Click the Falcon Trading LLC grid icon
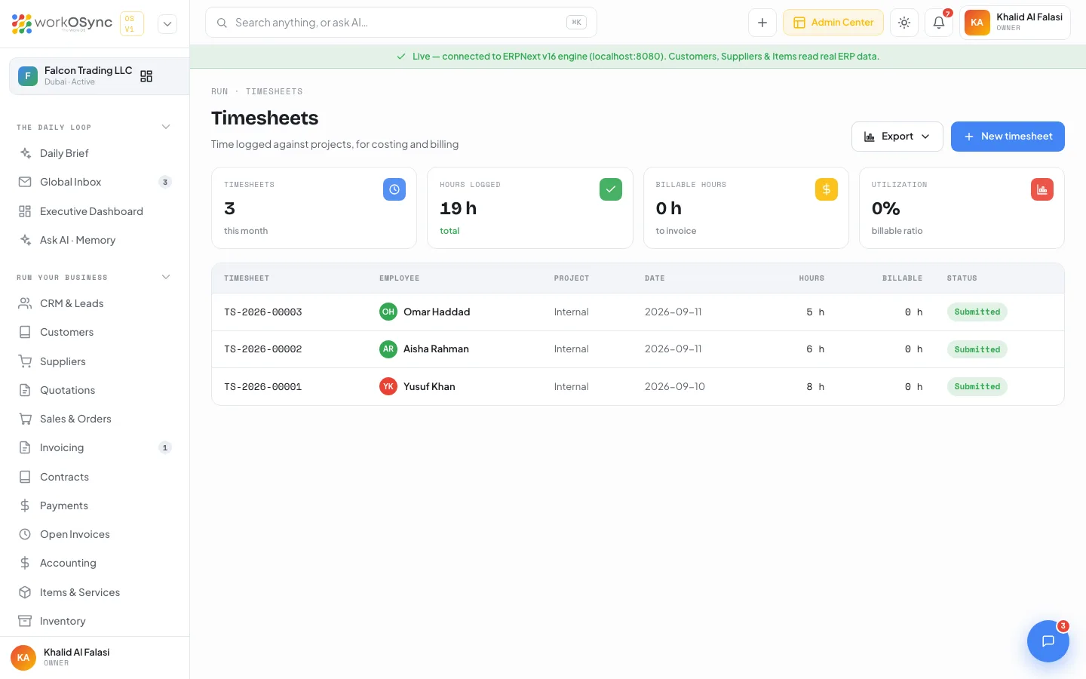 point(146,76)
